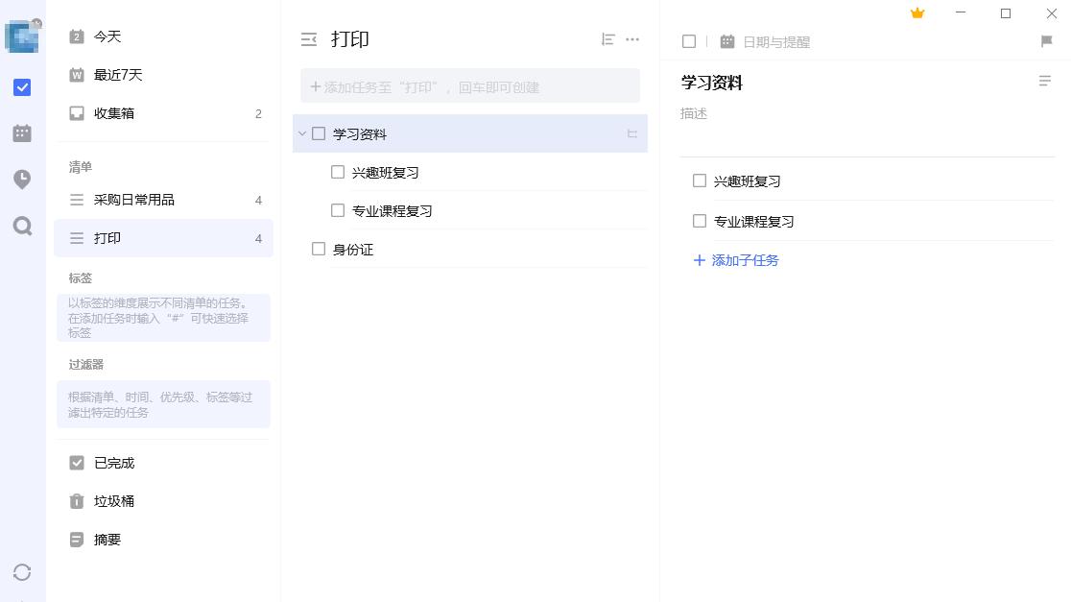Open the calendar view in sidebar
The image size is (1071, 602).
click(21, 132)
